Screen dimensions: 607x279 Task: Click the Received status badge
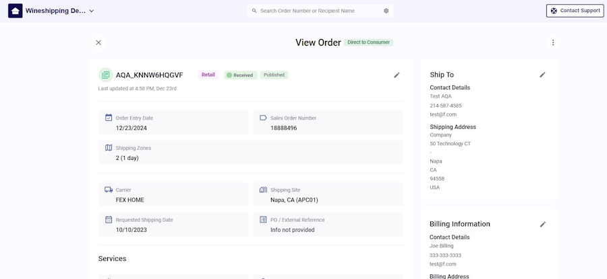coord(241,75)
